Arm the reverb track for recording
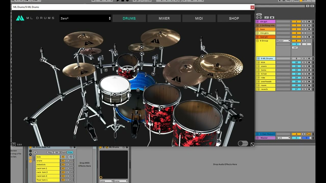The image size is (326, 183). pyautogui.click(x=309, y=89)
